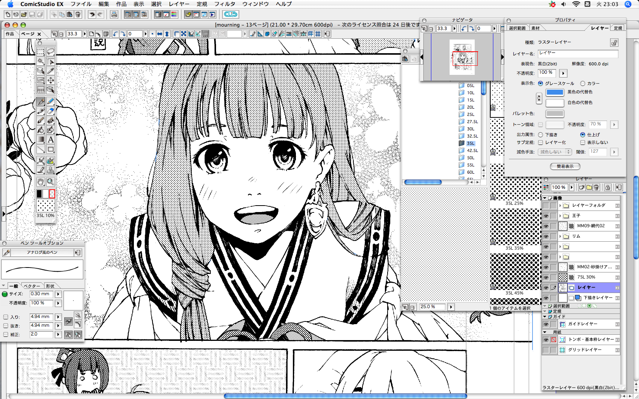Pick the eyedropper tool
The image size is (639, 399).
point(50,71)
